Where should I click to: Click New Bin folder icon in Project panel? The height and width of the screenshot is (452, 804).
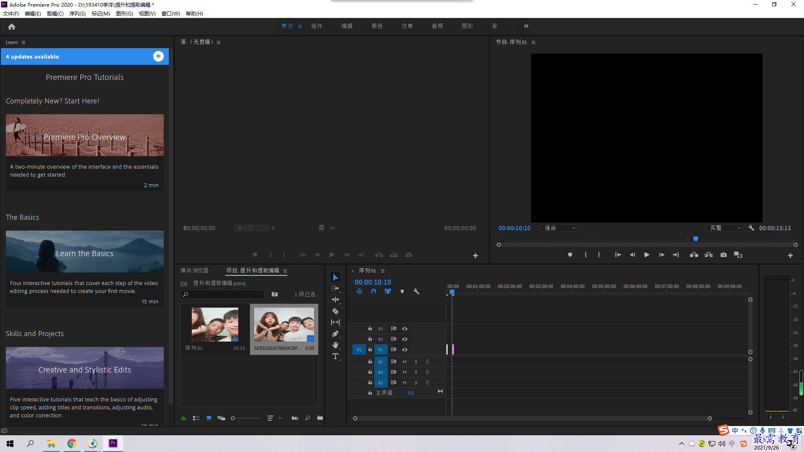(320, 418)
